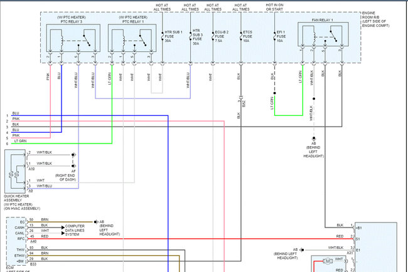408x272 pixels.
Task: Click the ECM pin ETHW label
Action: point(19,255)
